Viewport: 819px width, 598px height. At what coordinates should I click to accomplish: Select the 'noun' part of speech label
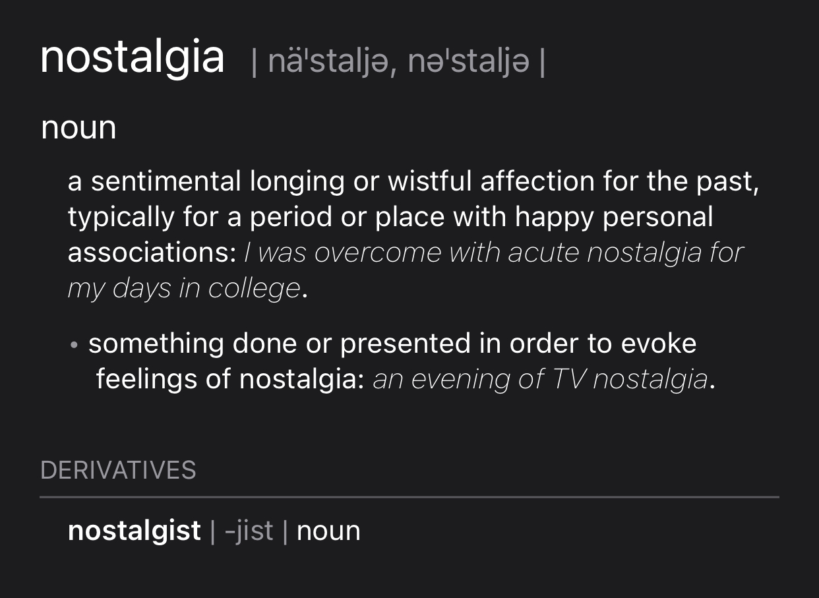click(x=78, y=127)
